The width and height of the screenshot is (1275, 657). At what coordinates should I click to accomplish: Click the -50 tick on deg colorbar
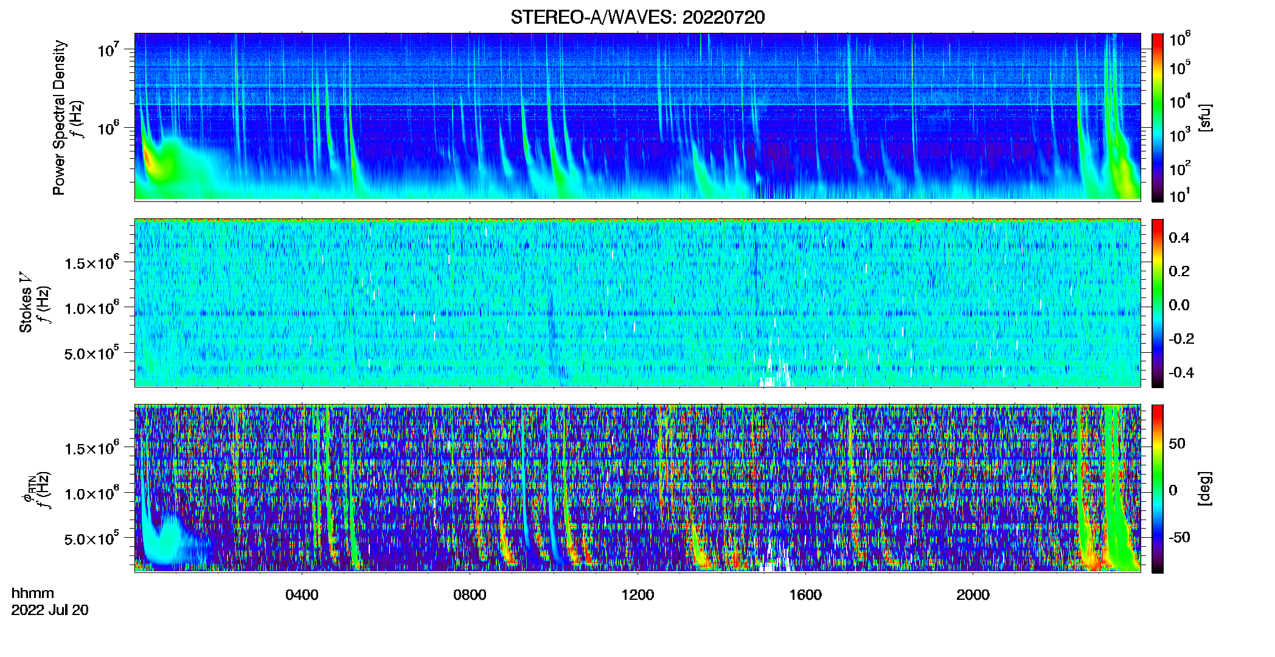(1179, 538)
